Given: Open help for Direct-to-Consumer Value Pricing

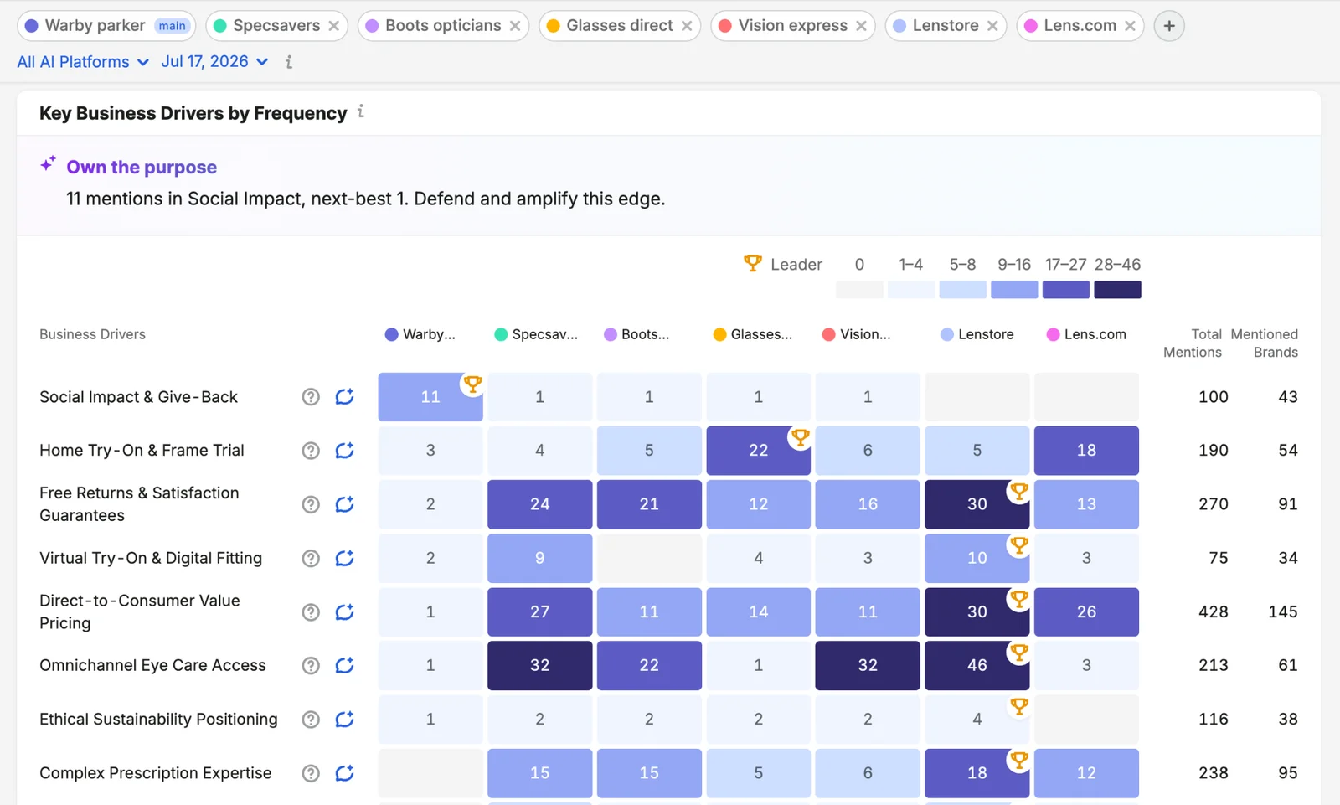Looking at the screenshot, I should click(311, 611).
